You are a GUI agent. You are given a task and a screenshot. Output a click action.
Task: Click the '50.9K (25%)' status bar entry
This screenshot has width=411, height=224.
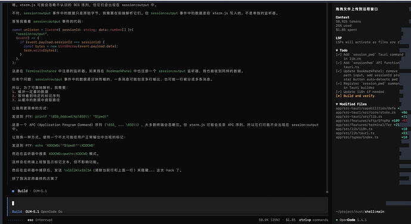(x=269, y=220)
